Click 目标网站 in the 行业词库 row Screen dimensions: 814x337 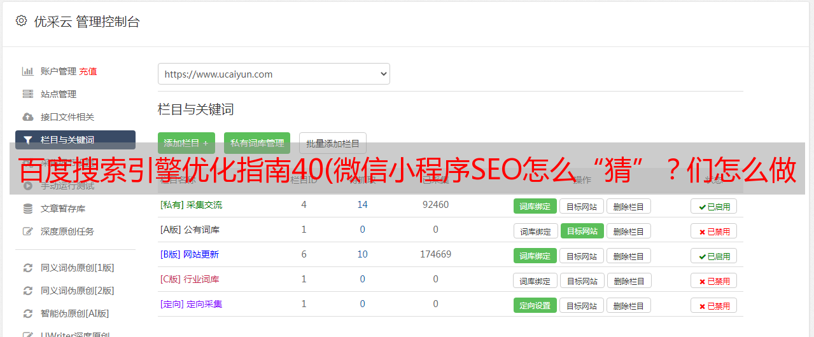tap(582, 280)
